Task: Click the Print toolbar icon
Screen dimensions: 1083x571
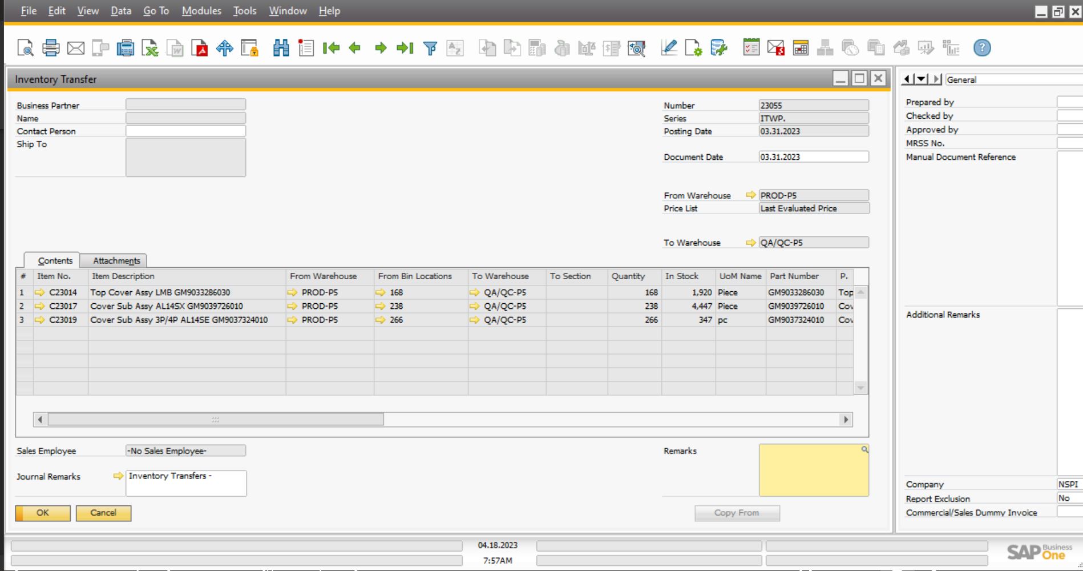Action: [51, 48]
